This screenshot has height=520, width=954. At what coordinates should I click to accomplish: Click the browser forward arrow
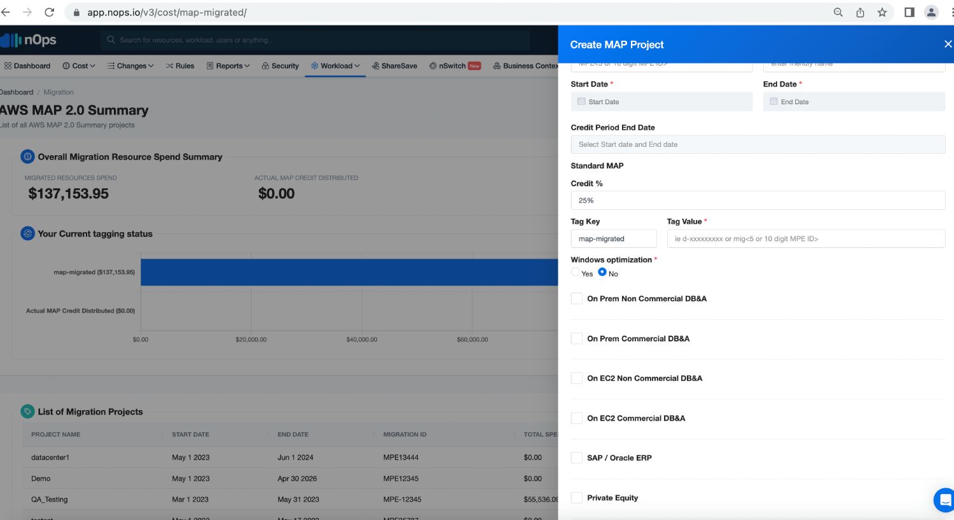pos(27,12)
